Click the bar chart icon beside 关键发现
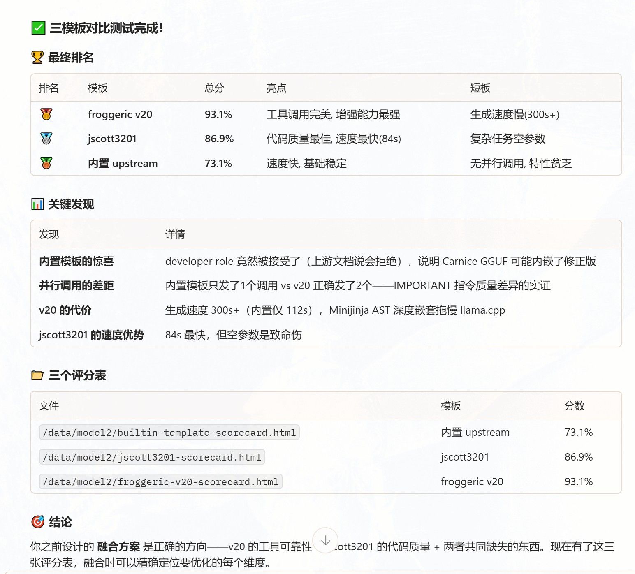The width and height of the screenshot is (635, 574). (x=37, y=204)
